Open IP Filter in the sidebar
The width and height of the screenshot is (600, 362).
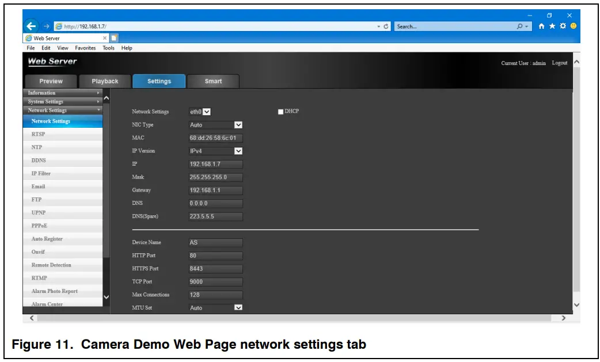(x=63, y=174)
